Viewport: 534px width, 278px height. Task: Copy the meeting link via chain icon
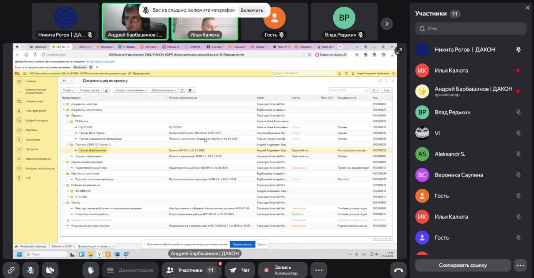coord(11,270)
